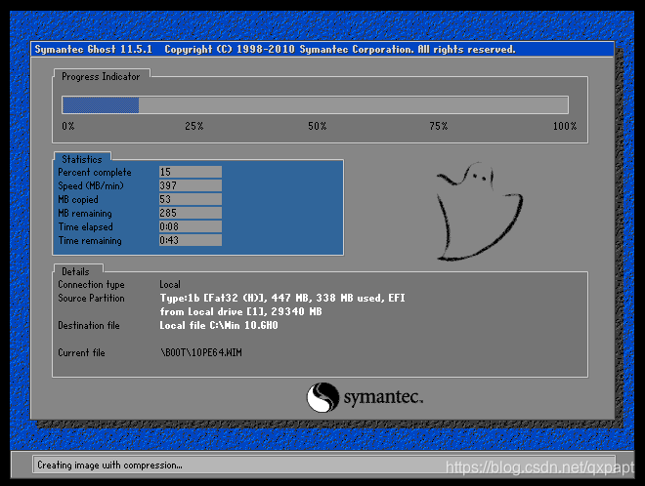
Task: Click the Source Partition label
Action: pos(91,298)
